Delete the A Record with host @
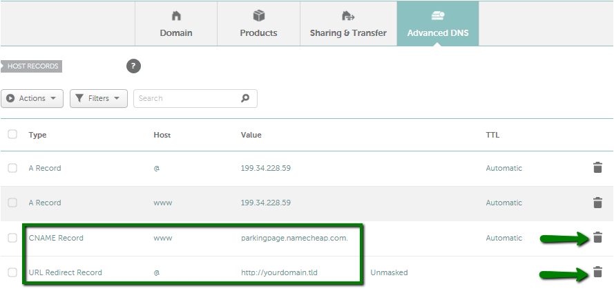The image size is (614, 289). tap(597, 168)
